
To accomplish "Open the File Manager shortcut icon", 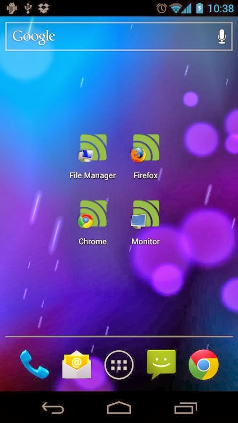I will point(93,148).
